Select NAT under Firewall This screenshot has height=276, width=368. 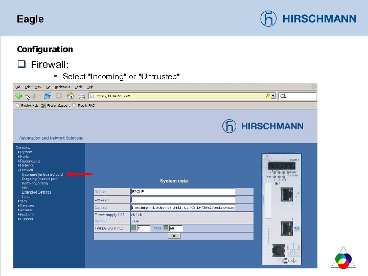(25, 188)
